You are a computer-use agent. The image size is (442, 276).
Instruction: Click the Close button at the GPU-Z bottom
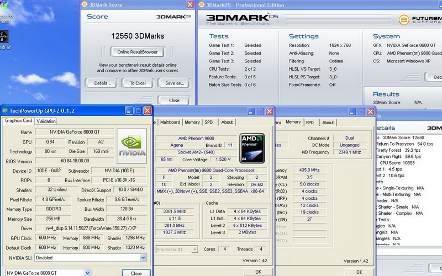tap(136, 273)
